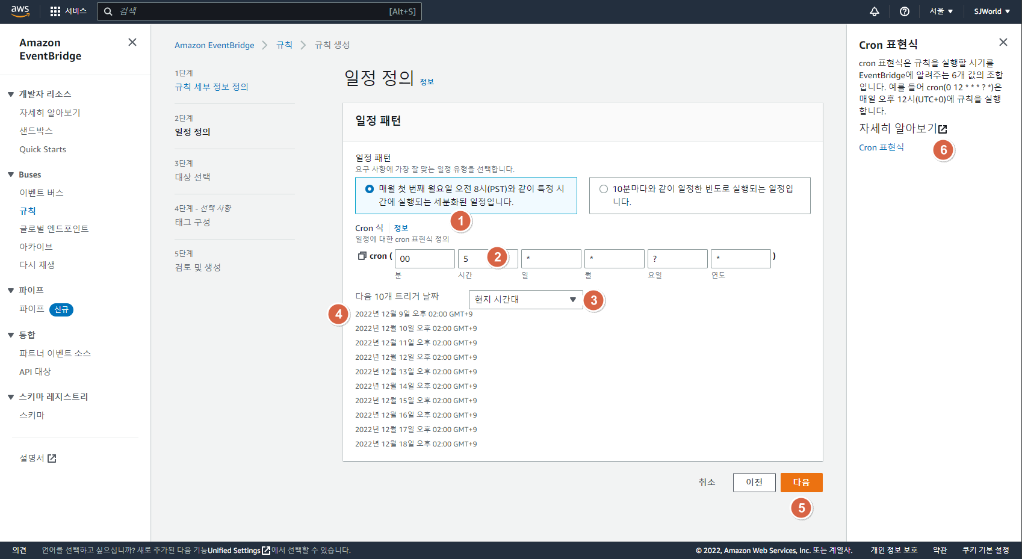Click the search magnifier icon
The height and width of the screenshot is (559, 1022).
pyautogui.click(x=108, y=11)
